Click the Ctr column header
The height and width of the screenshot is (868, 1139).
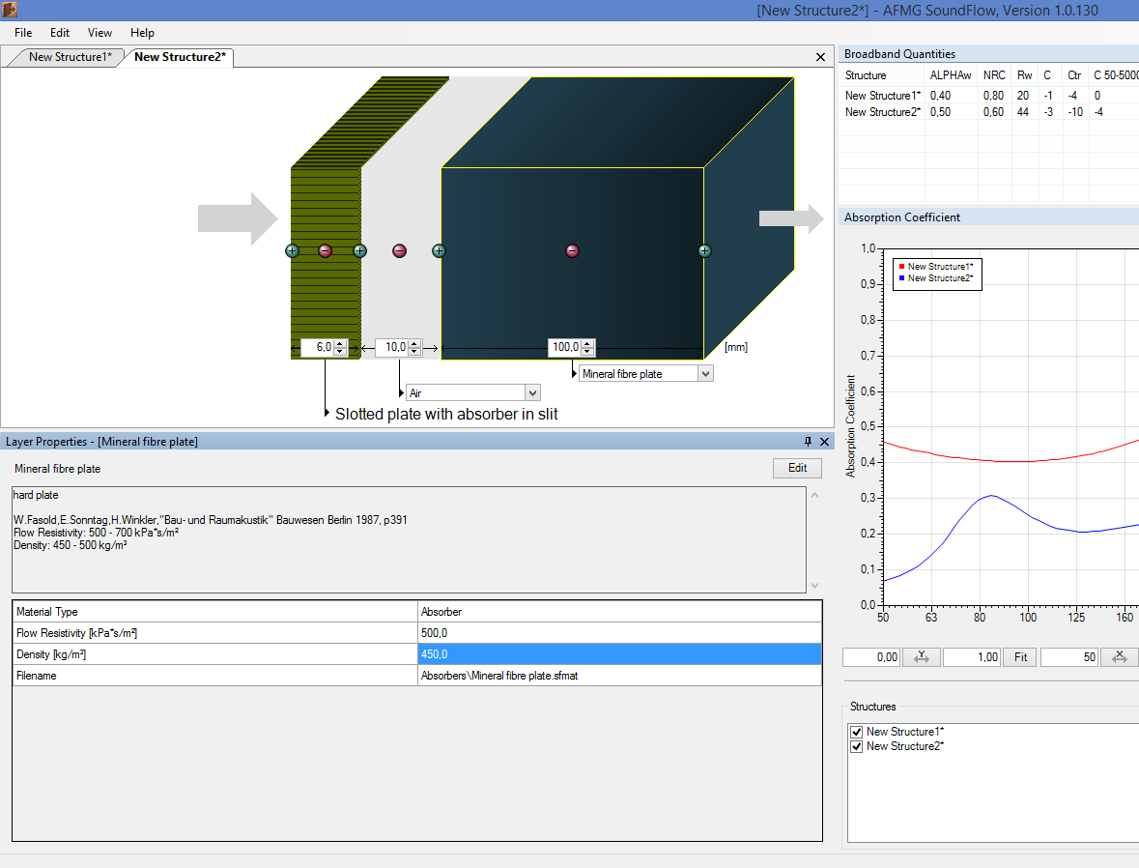point(1074,74)
